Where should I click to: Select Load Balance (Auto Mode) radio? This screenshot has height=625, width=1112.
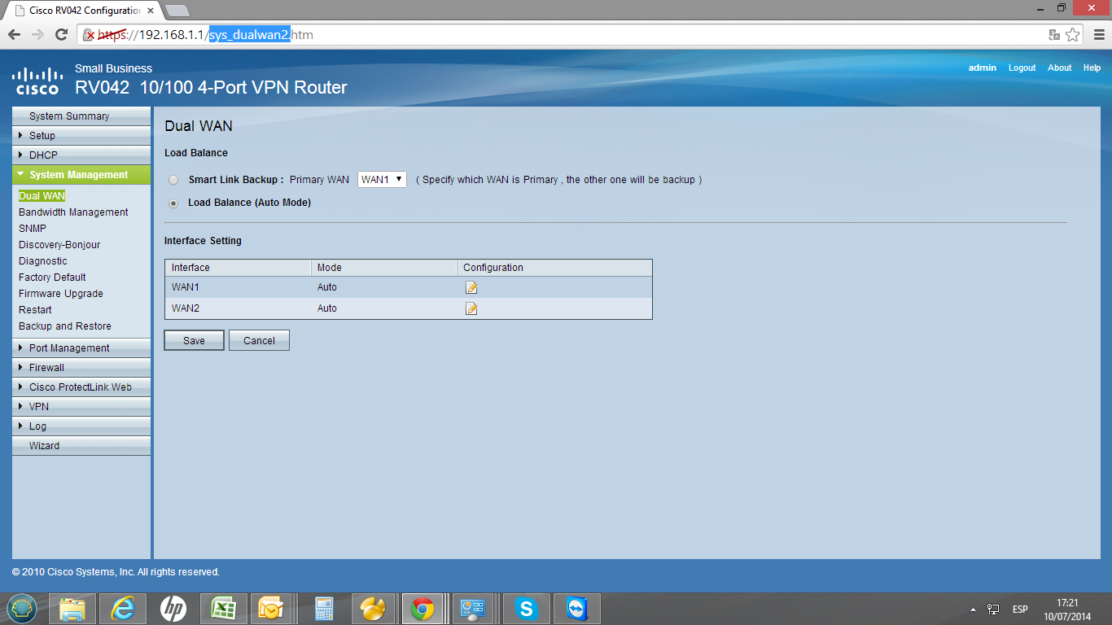click(x=173, y=203)
